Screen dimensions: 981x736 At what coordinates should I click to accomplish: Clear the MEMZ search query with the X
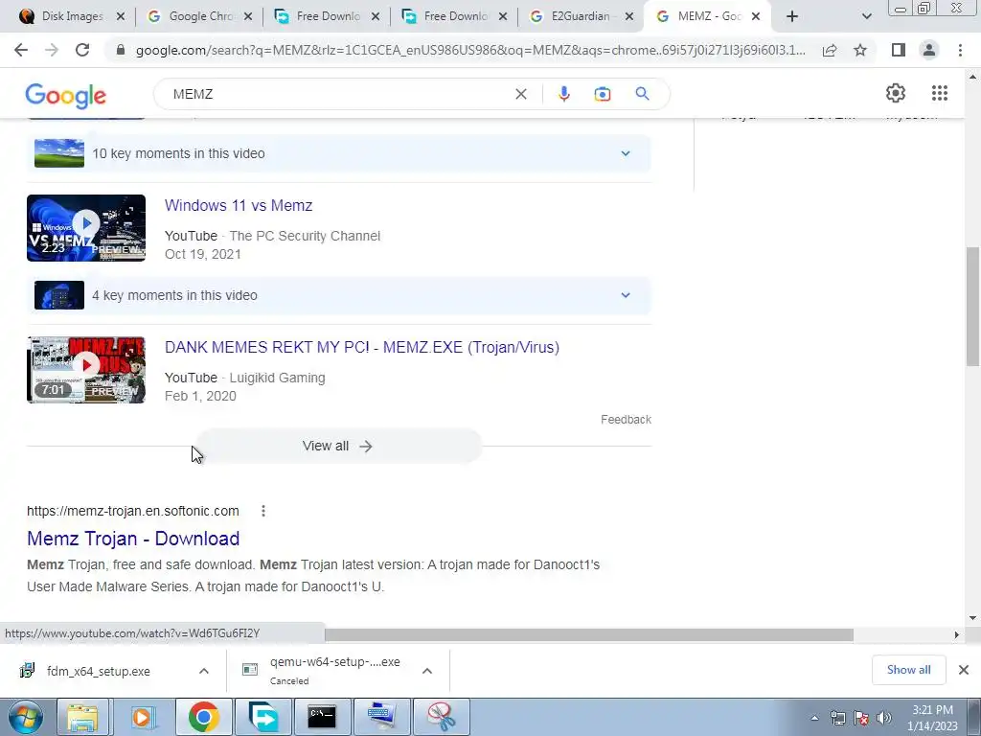tap(520, 94)
